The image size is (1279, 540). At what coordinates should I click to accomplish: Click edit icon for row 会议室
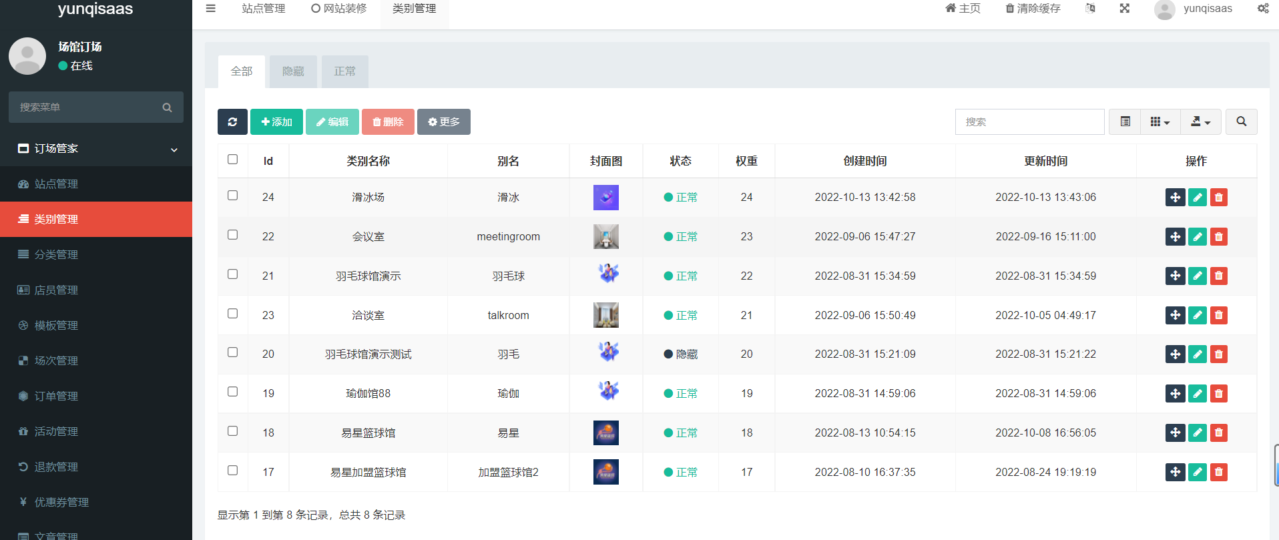click(x=1198, y=236)
